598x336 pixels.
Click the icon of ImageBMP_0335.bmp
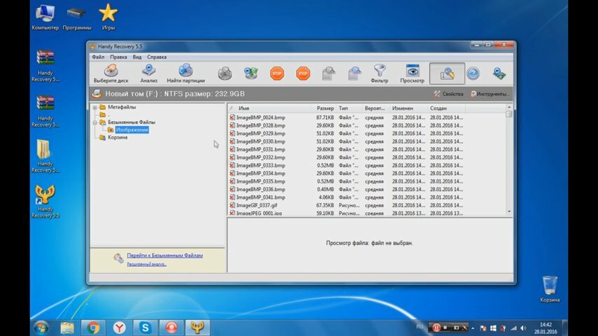(x=232, y=181)
